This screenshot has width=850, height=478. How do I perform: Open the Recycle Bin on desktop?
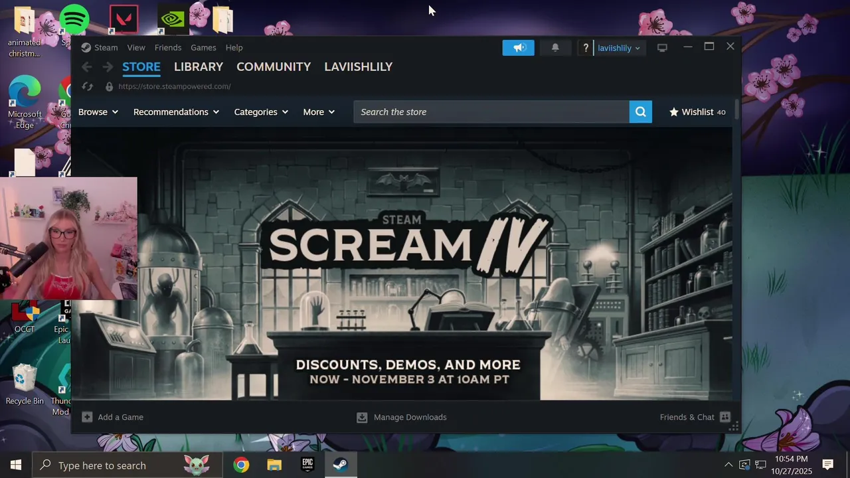coord(25,384)
